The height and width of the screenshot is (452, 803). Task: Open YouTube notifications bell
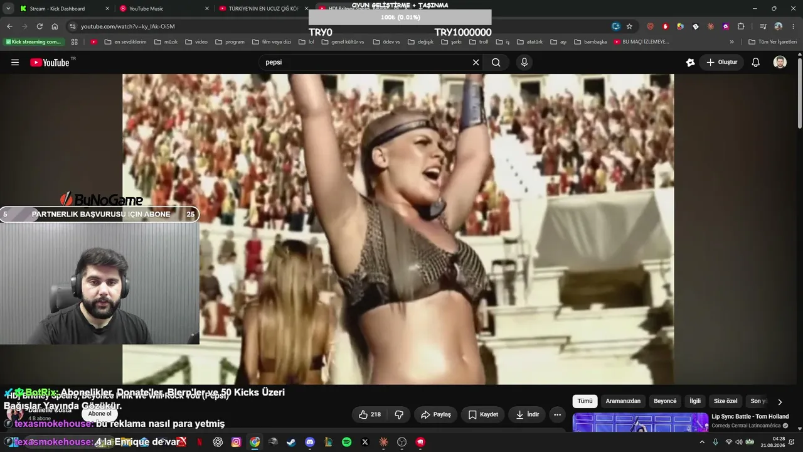(x=756, y=62)
